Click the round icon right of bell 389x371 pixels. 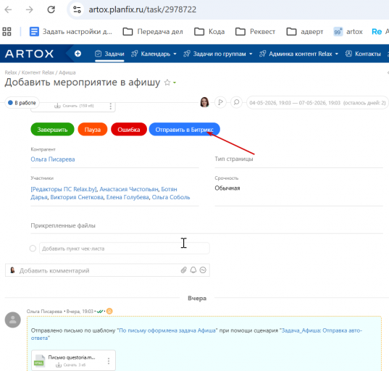203,270
